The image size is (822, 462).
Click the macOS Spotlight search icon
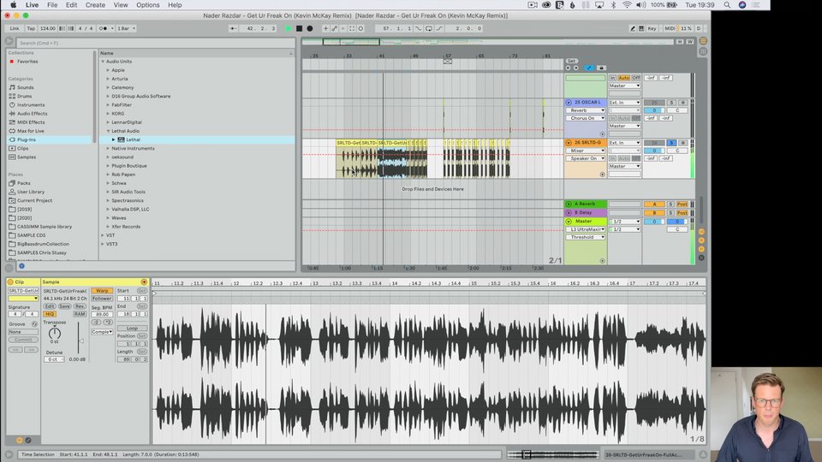pyautogui.click(x=727, y=5)
